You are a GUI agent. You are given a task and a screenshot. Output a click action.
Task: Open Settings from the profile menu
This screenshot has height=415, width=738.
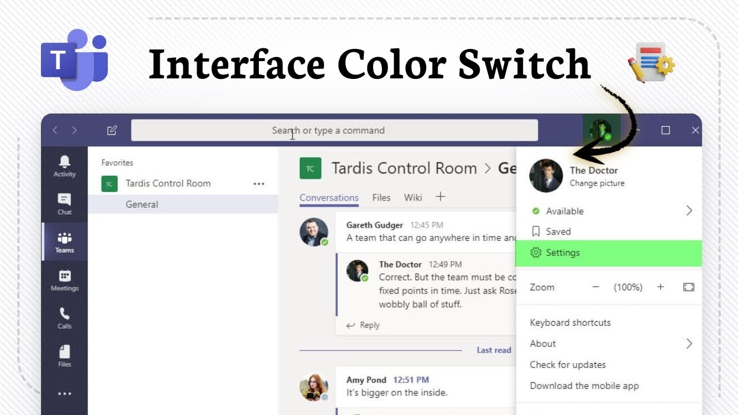point(608,252)
